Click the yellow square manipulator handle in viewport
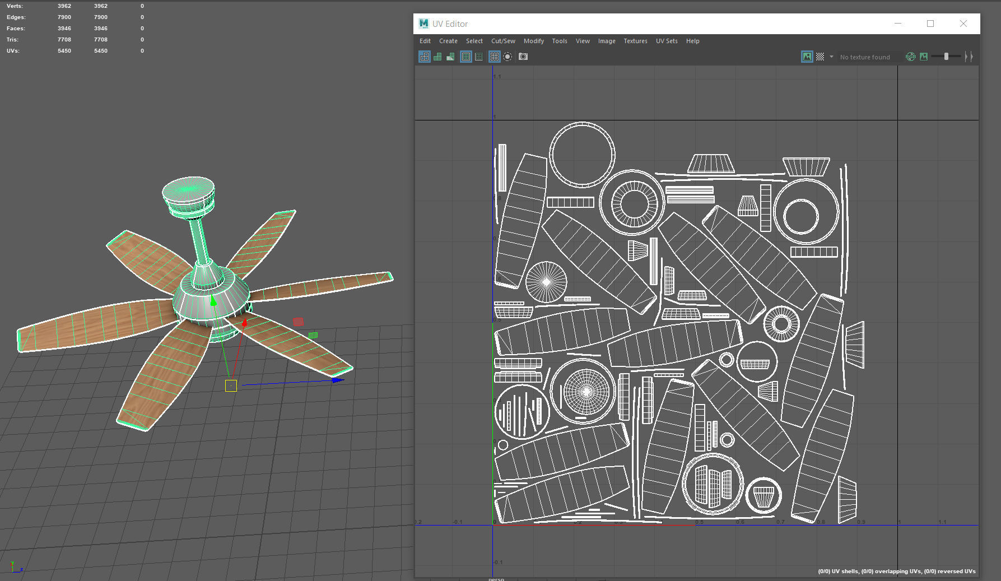Viewport: 1001px width, 581px height. [x=231, y=385]
